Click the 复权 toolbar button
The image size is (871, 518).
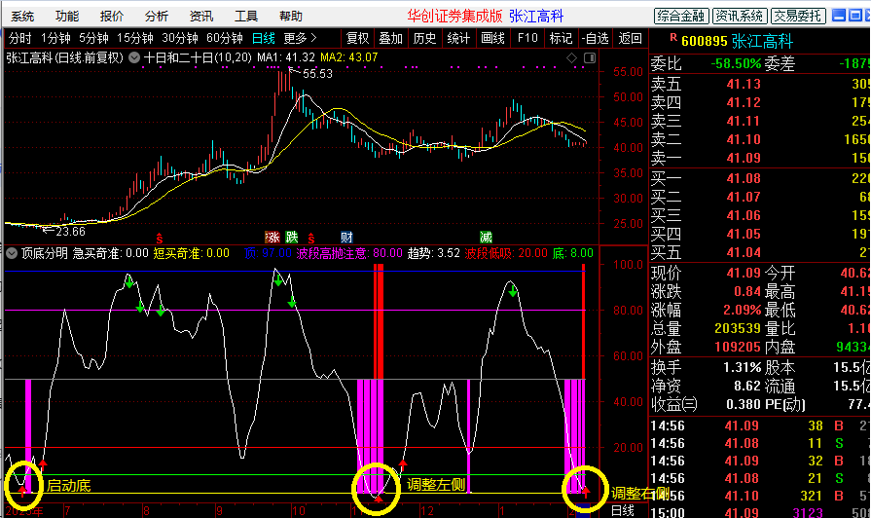[x=357, y=38]
